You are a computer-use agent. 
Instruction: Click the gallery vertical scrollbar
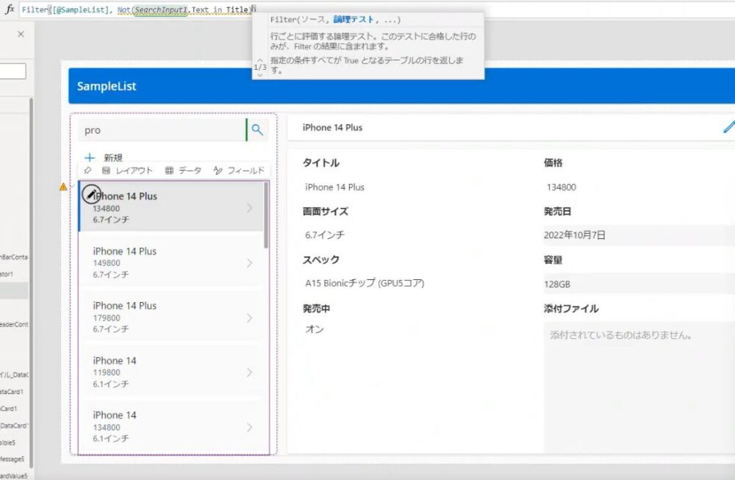[266, 215]
